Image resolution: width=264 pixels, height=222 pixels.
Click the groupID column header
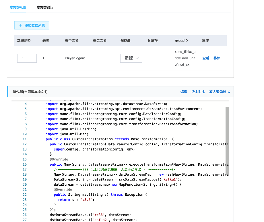coord(181,40)
